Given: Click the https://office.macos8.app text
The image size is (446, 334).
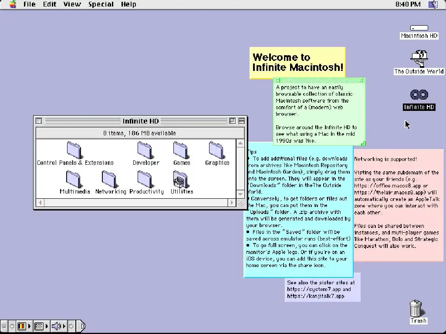Looking at the screenshot, I should click(x=387, y=186).
